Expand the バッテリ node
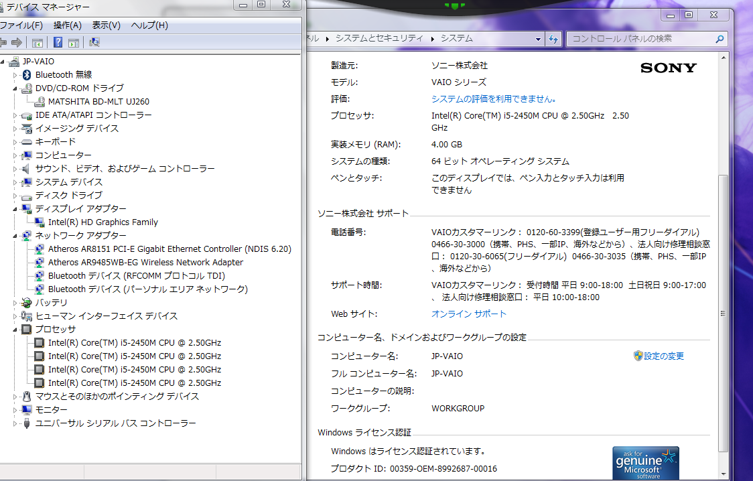753x481 pixels. (15, 303)
